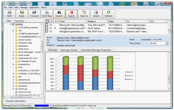This screenshot has width=174, height=110.
Task: Print the message with Print Msg
Action: [x=46, y=14]
